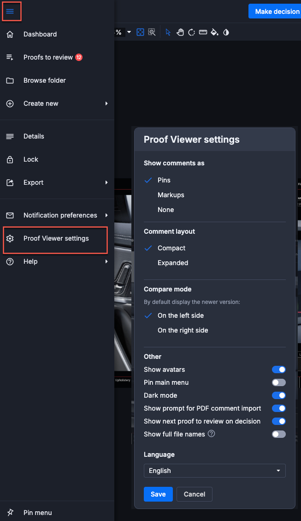Select the pointer tool in the viewer toolbar
The image size is (301, 521).
coord(168,32)
